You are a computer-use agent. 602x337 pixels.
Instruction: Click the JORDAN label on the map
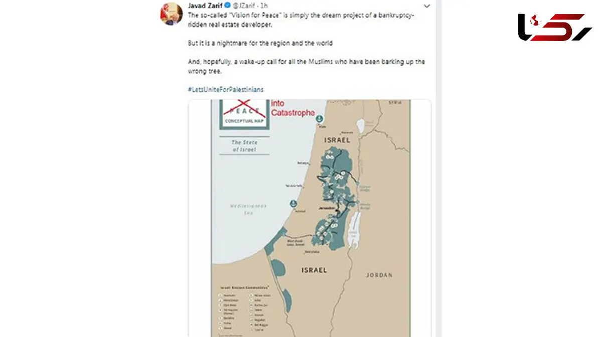[x=379, y=275]
